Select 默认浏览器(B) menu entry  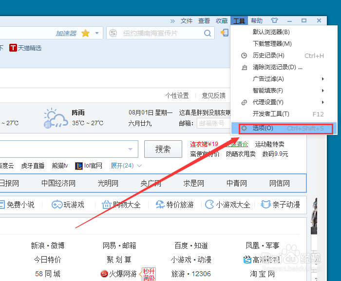point(284,32)
